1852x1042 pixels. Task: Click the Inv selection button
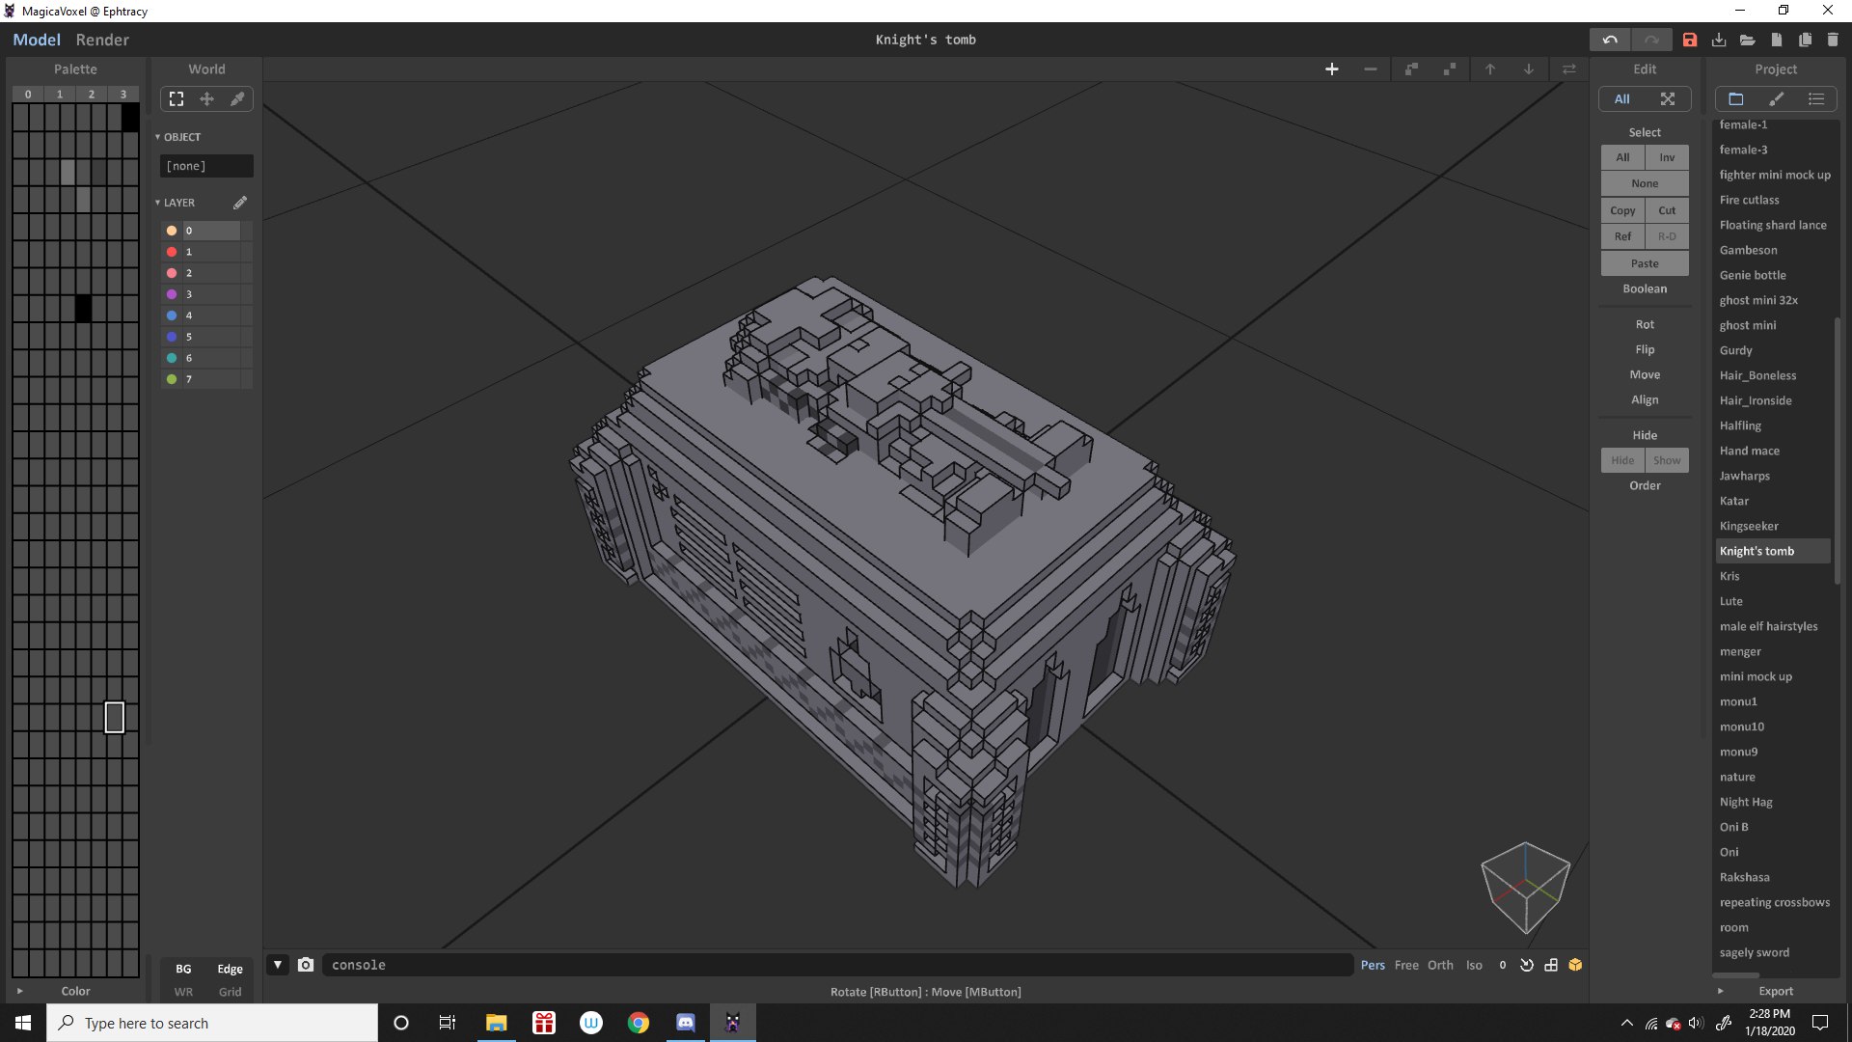[1667, 157]
